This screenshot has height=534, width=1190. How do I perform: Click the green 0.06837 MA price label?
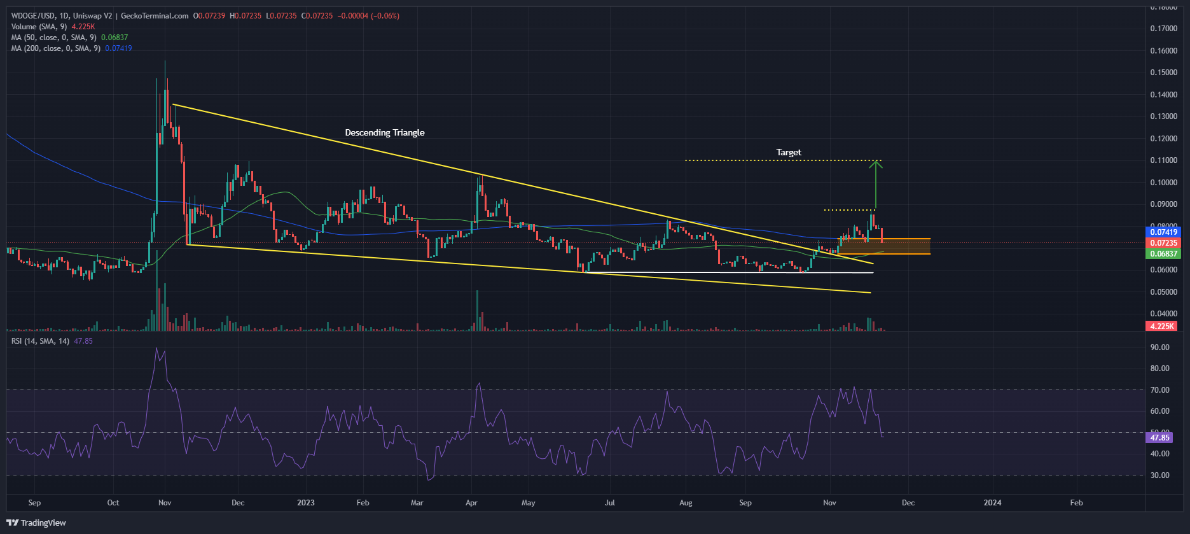click(1163, 254)
